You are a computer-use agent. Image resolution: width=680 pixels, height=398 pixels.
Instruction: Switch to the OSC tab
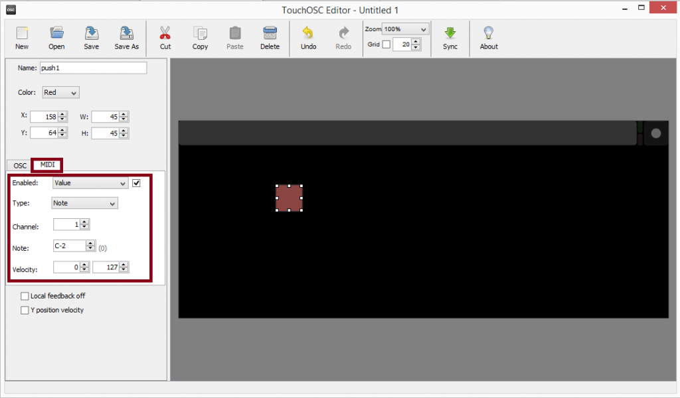(x=20, y=165)
